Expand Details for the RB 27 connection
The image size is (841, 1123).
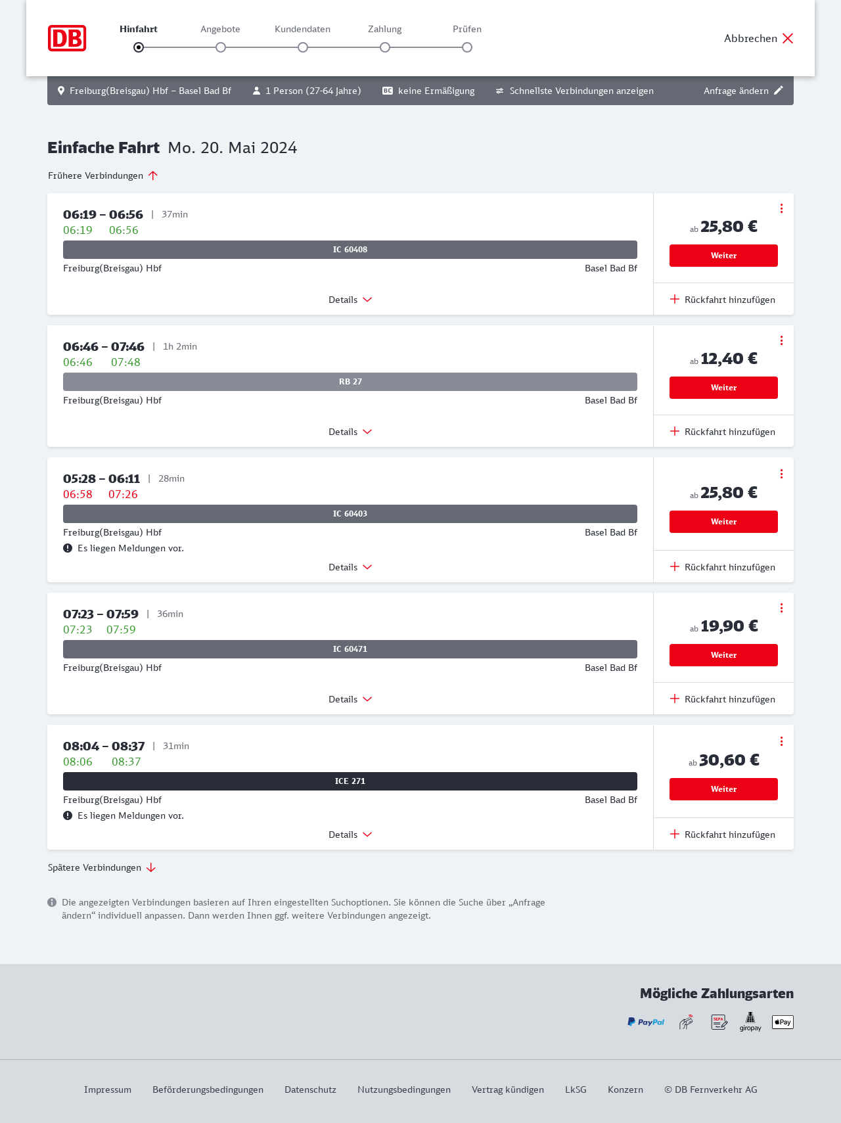350,432
